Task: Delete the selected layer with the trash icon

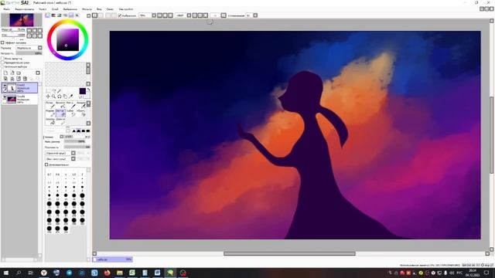Action: point(25,79)
